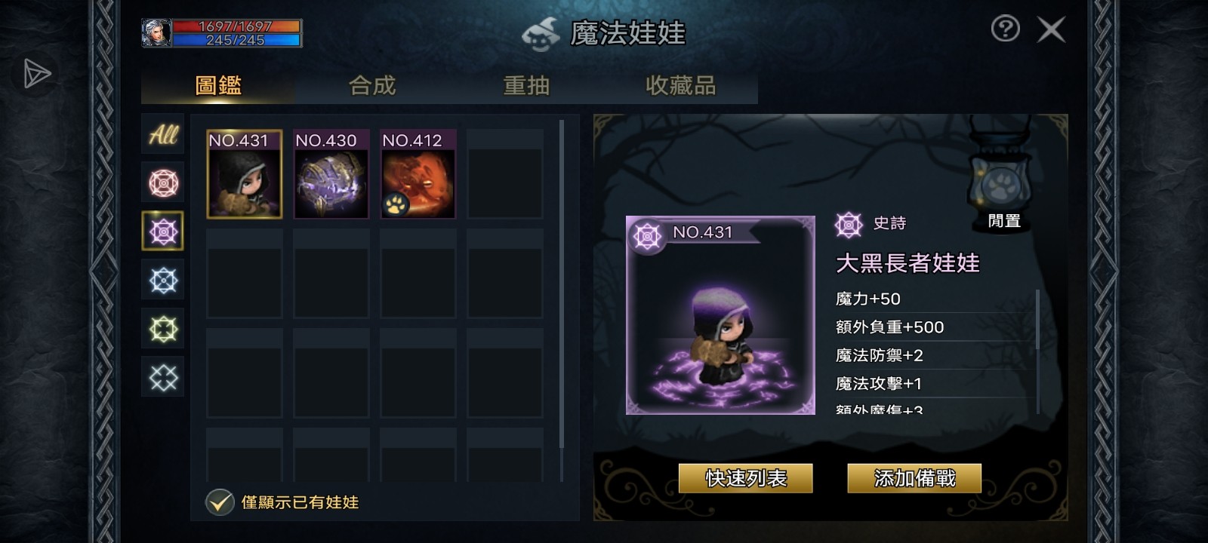This screenshot has height=543, width=1208.
Task: Switch to the 合成 tab
Action: tap(372, 86)
